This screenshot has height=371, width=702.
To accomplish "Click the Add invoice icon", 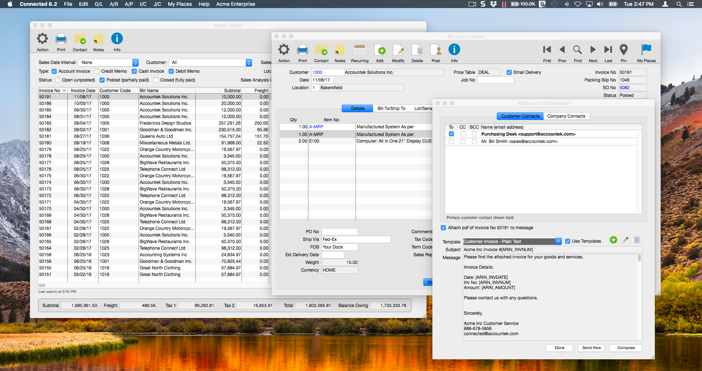I will [380, 50].
